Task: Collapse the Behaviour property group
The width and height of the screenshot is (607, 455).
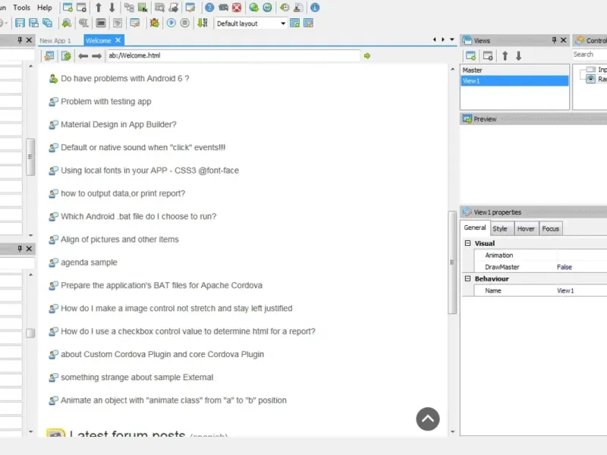Action: click(x=467, y=278)
